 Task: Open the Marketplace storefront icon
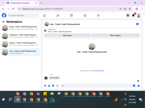tap(85, 15)
